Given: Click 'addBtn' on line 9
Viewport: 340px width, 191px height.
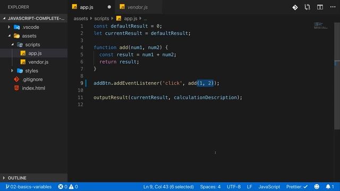Looking at the screenshot, I should pyautogui.click(x=102, y=83).
